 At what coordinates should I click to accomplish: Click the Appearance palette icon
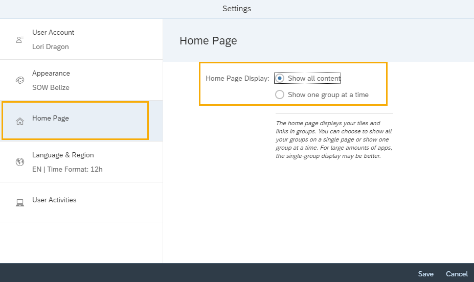click(x=20, y=80)
